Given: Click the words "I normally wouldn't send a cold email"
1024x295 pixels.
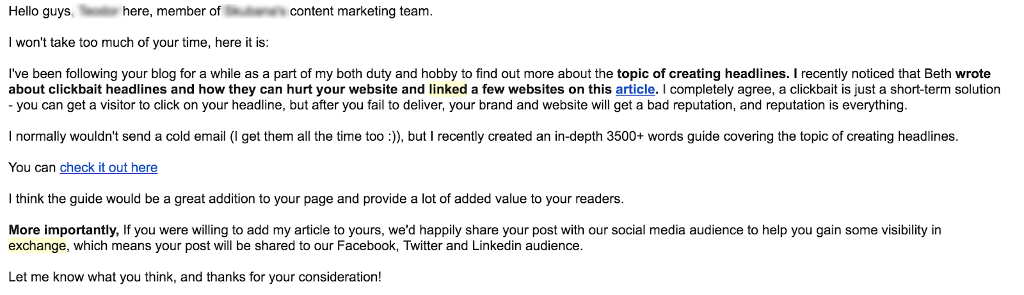Looking at the screenshot, I should pyautogui.click(x=117, y=136).
